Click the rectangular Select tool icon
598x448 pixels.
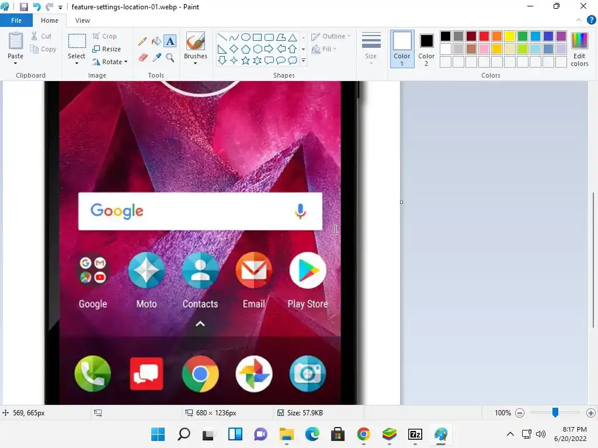(x=77, y=41)
